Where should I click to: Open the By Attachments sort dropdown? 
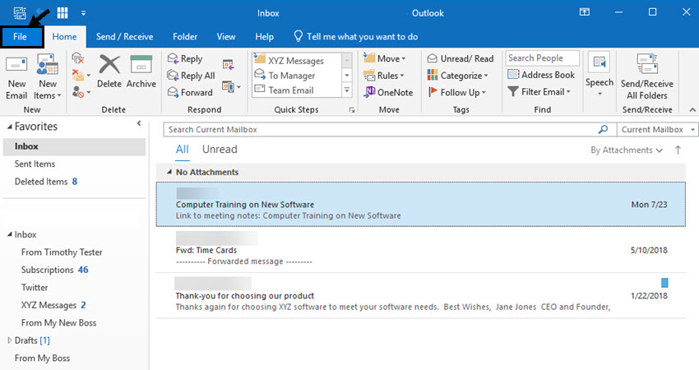pyautogui.click(x=627, y=150)
